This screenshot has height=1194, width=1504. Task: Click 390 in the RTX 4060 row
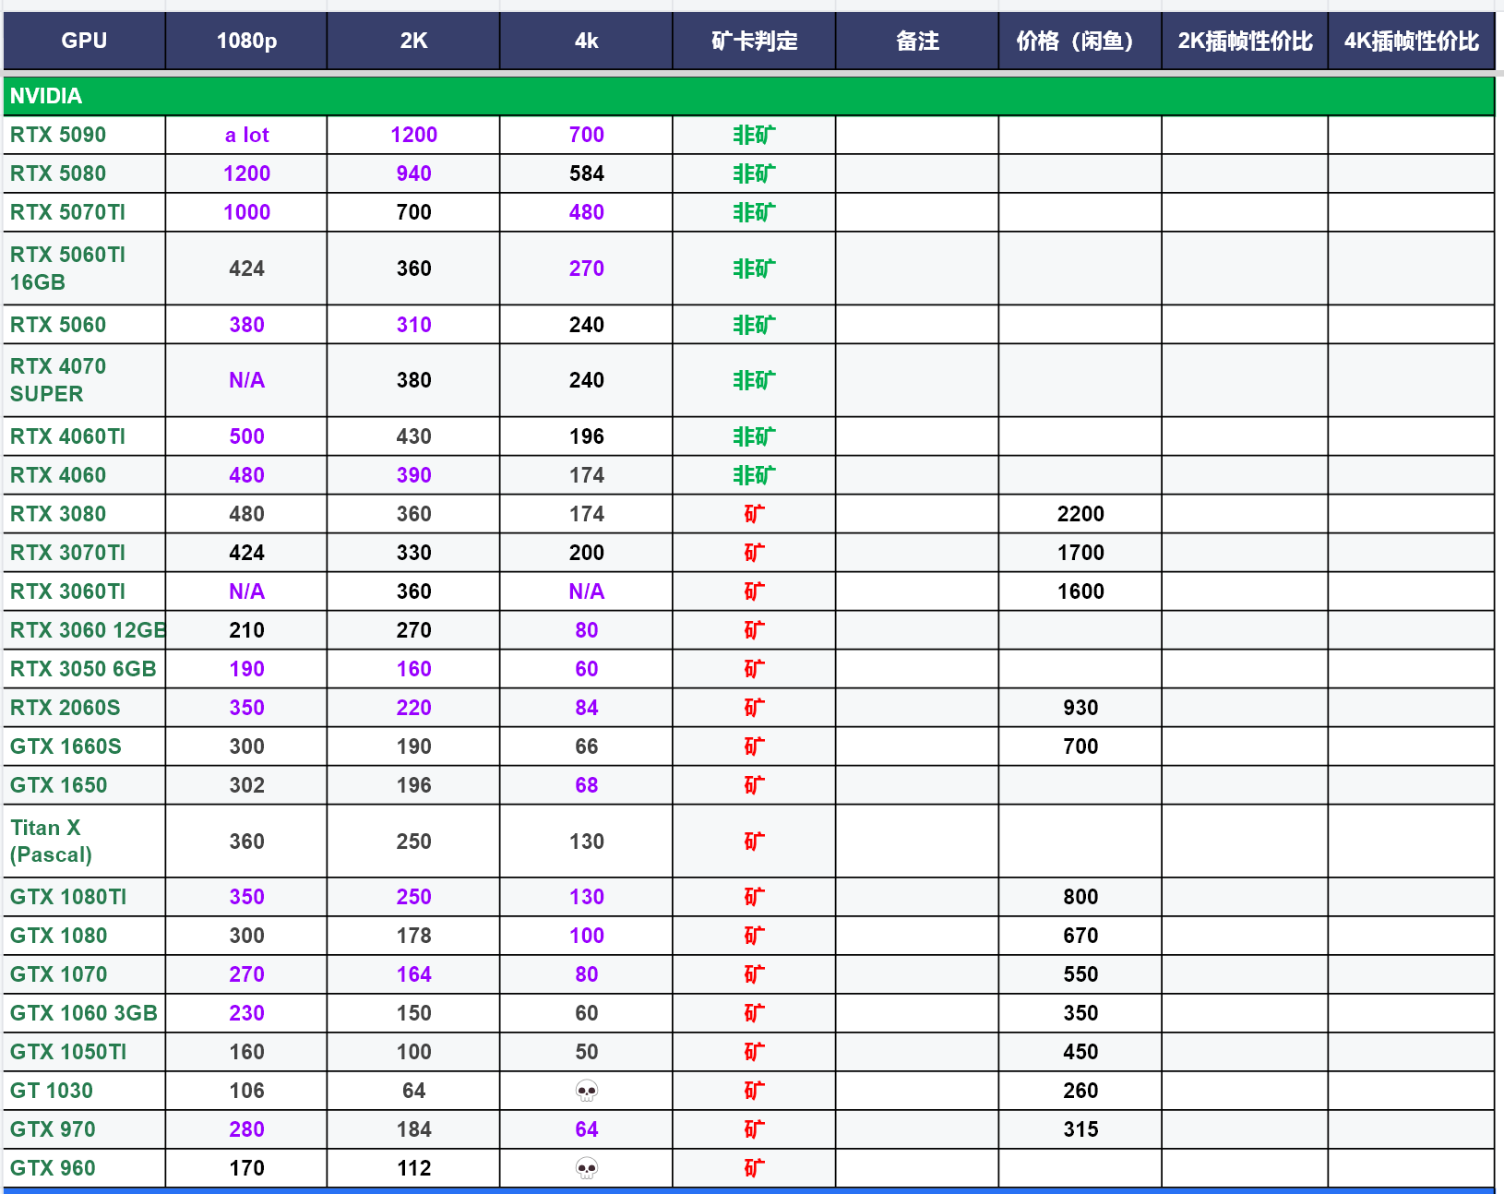coord(413,475)
